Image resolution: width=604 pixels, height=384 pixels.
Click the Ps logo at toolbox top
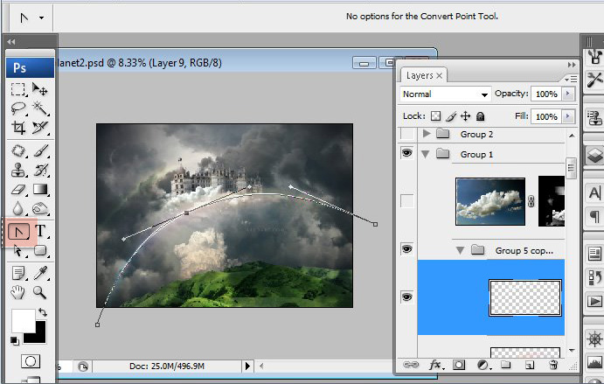pyautogui.click(x=30, y=68)
